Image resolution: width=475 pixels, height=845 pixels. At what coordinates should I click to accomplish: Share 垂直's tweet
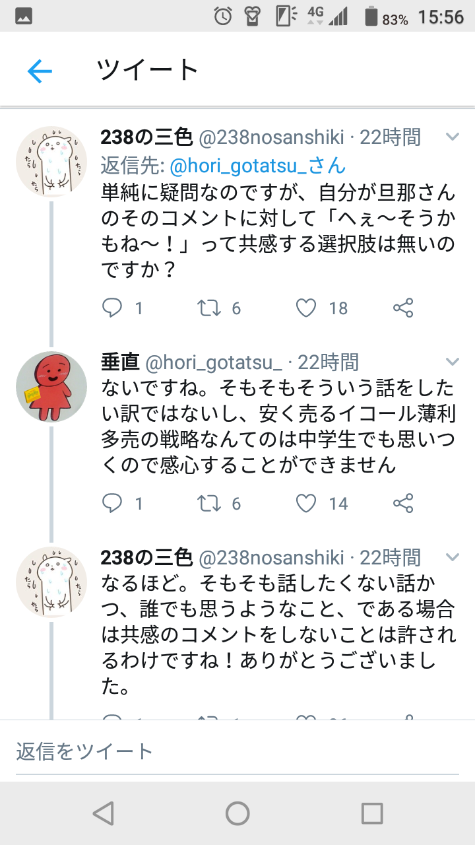coord(403,504)
